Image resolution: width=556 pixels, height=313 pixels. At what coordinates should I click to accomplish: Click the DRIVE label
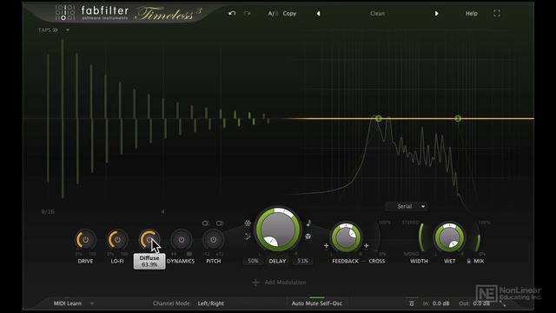(85, 261)
